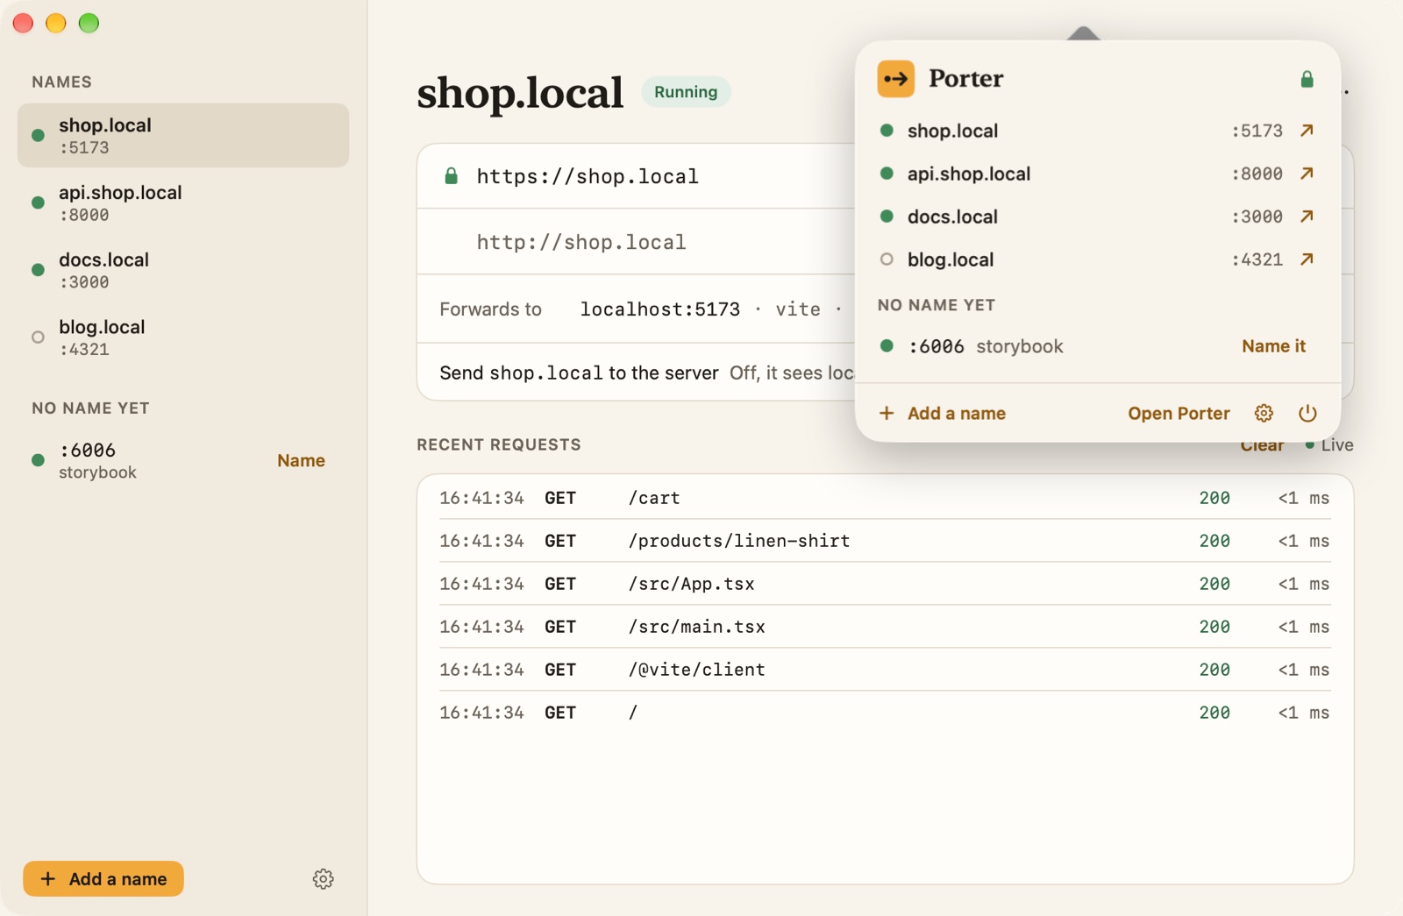1403x916 pixels.
Task: Open docs.local using its arrow icon in popup
Action: [1307, 217]
